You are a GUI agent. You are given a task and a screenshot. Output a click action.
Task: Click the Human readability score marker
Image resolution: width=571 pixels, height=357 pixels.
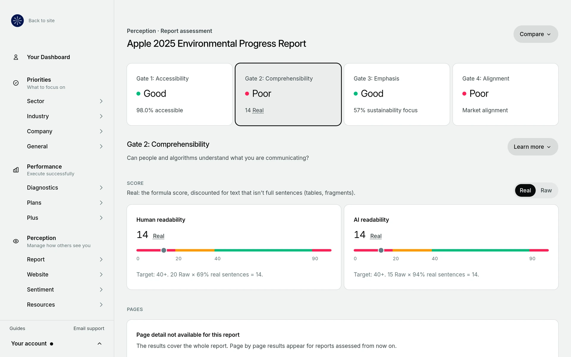point(164,250)
